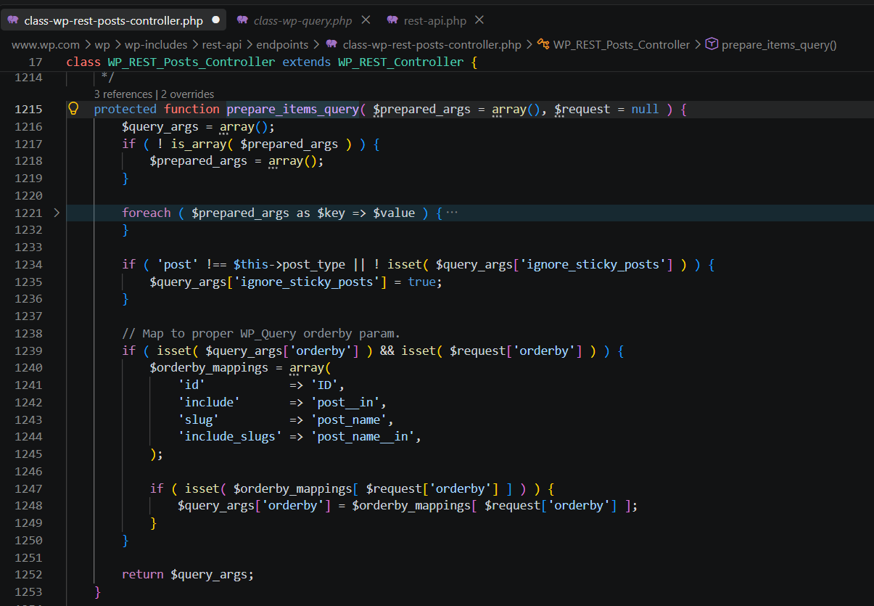Screen dimensions: 874x606
Task: Click the 'slug' key on line 1243
Action: (199, 419)
